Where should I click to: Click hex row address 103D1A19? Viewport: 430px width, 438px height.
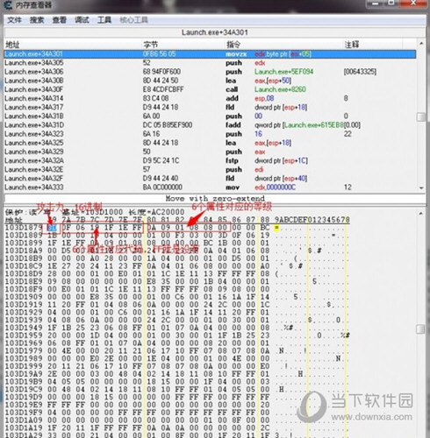click(24, 427)
